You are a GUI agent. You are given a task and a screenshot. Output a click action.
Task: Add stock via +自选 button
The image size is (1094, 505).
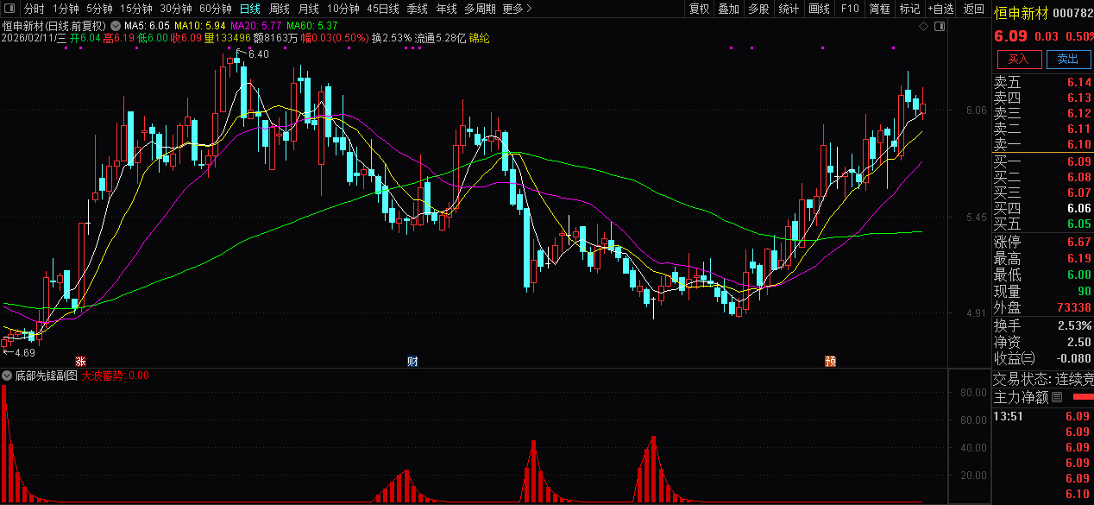click(x=940, y=9)
